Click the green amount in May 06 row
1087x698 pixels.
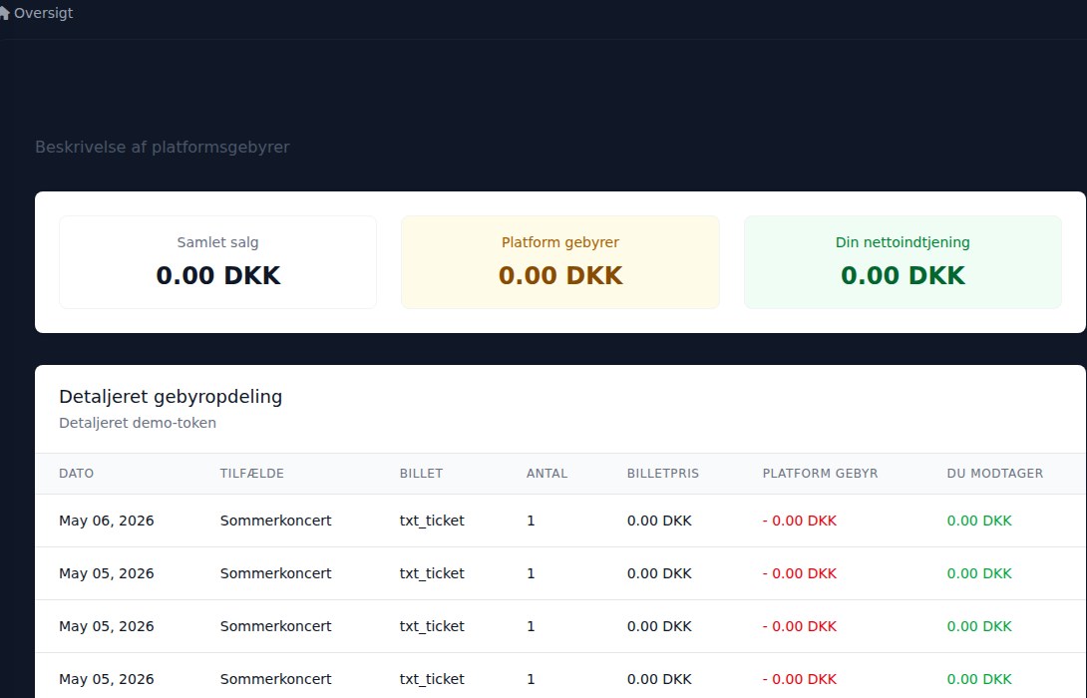click(x=979, y=521)
